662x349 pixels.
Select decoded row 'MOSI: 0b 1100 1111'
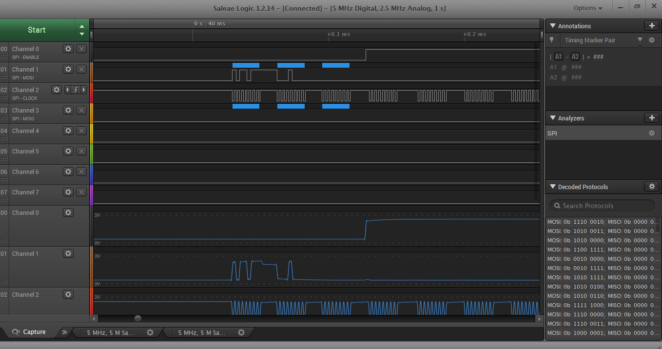(603, 250)
